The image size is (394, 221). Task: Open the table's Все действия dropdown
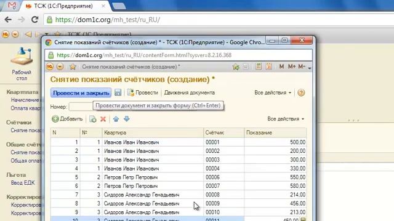coord(286,118)
